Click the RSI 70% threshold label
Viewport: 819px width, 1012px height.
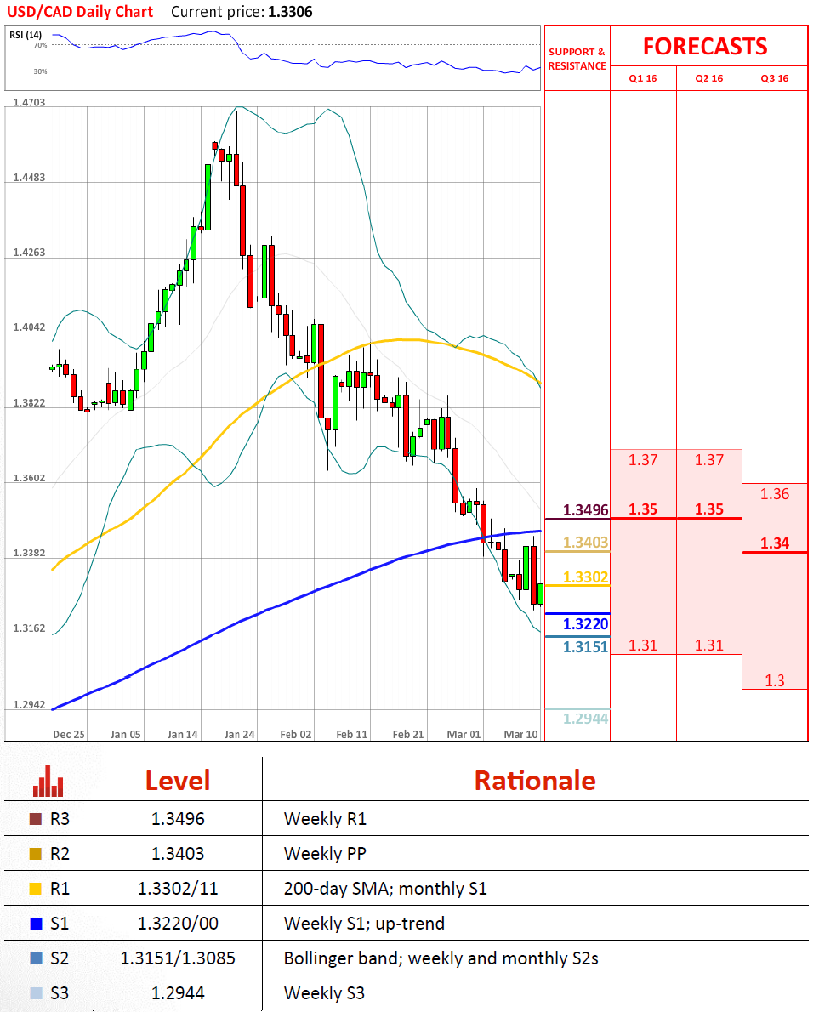pos(40,45)
